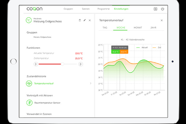
Task: Toggle the Aktuell legend entry
Action: (x=142, y=47)
